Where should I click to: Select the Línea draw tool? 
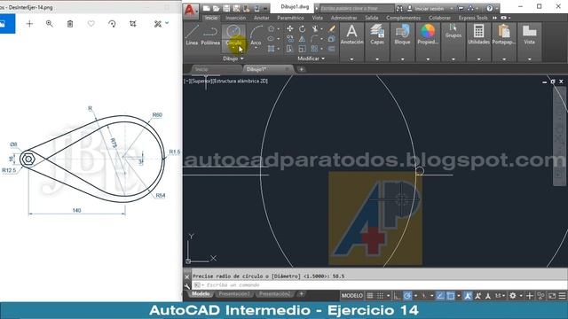(192, 35)
